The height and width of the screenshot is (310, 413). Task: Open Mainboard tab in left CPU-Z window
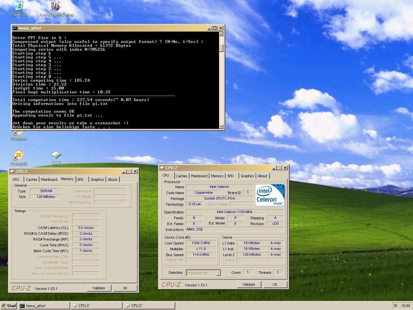coord(49,180)
